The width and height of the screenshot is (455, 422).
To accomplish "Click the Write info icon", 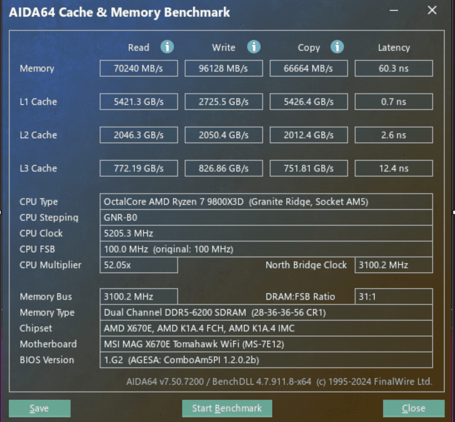I will tap(254, 47).
